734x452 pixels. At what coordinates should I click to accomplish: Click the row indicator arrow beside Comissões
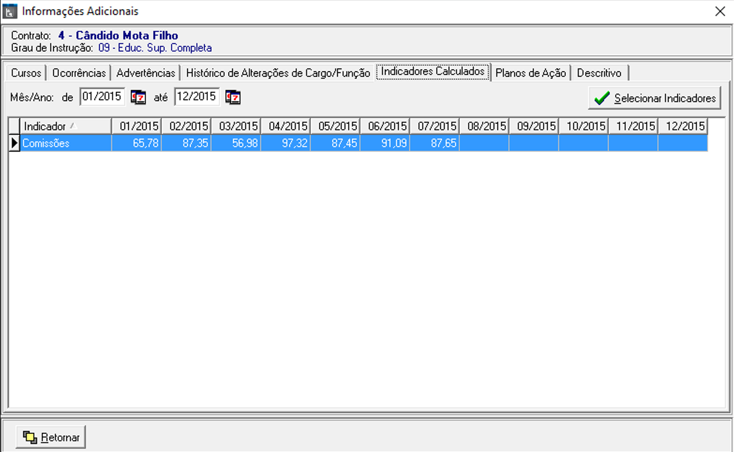click(x=15, y=143)
